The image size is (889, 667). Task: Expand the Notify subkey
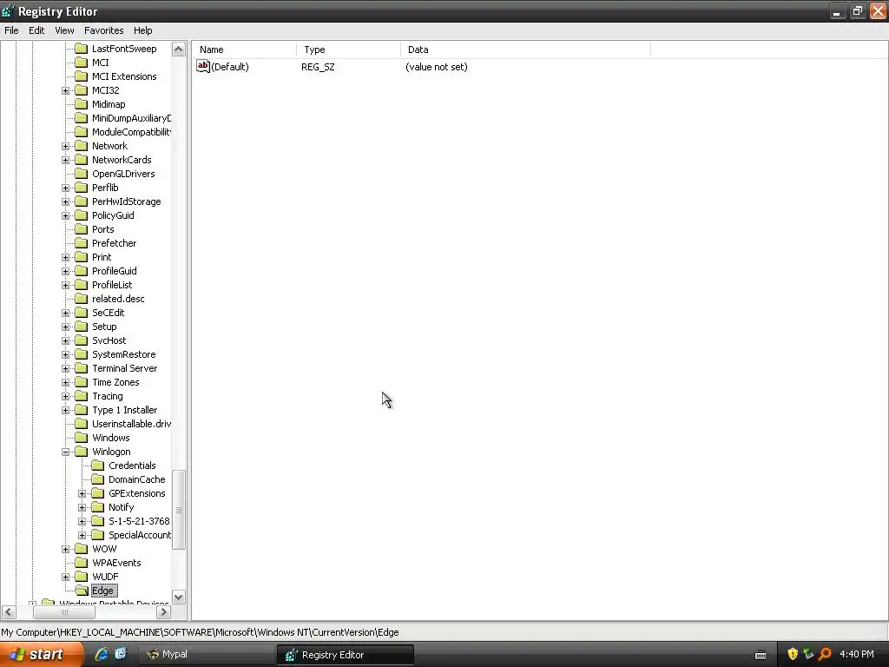tap(82, 507)
